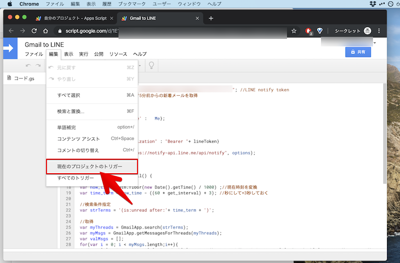Click コメントの切り替え menu entry
Viewport: 400px width, 263px height.
coord(78,150)
